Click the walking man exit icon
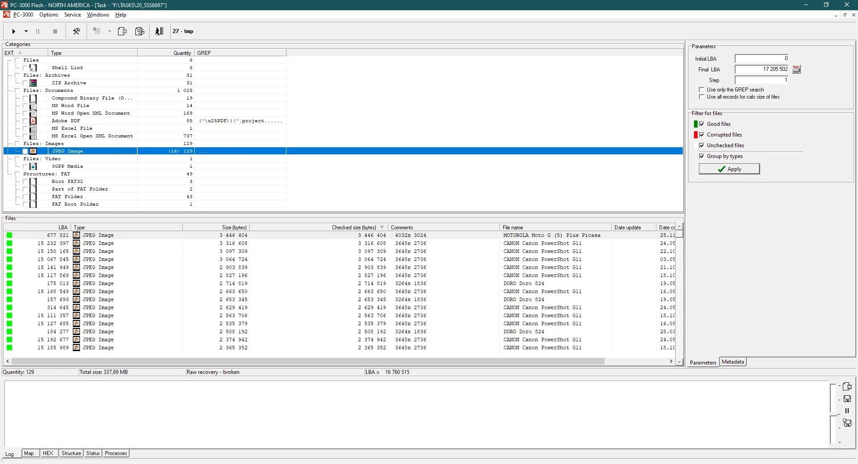858x464 pixels. 159,31
